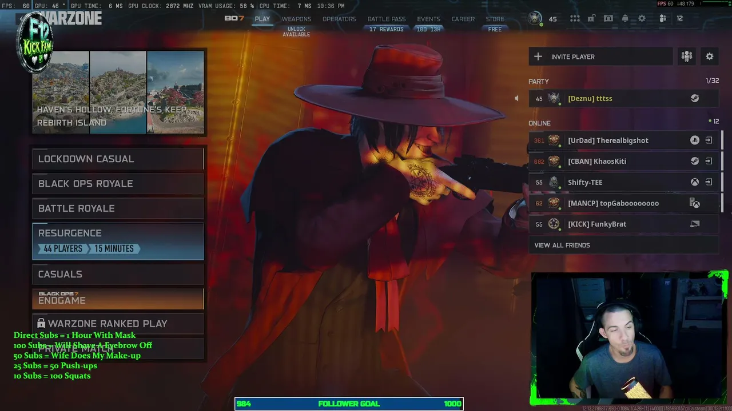The image size is (732, 411).
Task: Select the Casuals playlist
Action: click(118, 274)
